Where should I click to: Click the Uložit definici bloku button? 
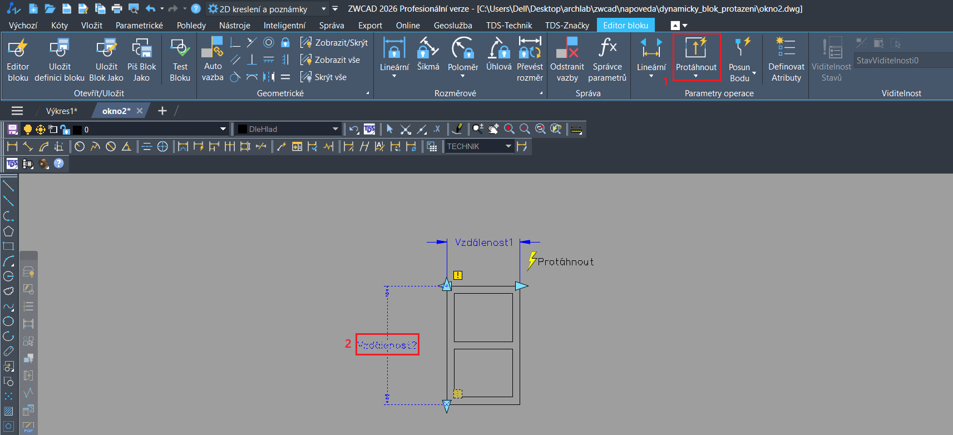point(60,48)
